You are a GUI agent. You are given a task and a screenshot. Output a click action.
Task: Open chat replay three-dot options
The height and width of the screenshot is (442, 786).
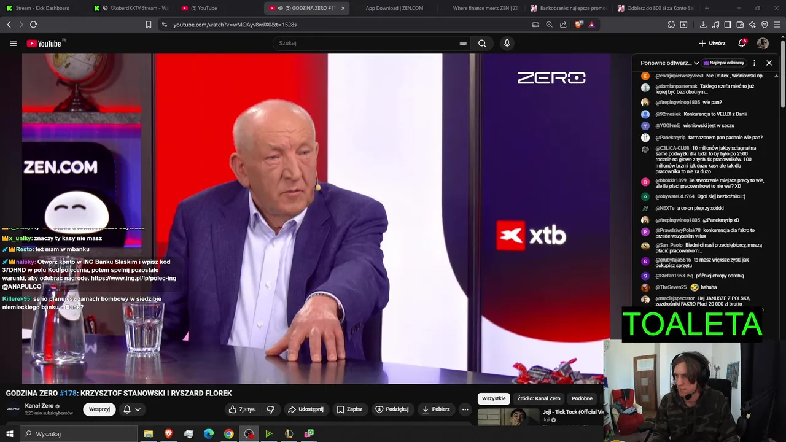pyautogui.click(x=754, y=63)
